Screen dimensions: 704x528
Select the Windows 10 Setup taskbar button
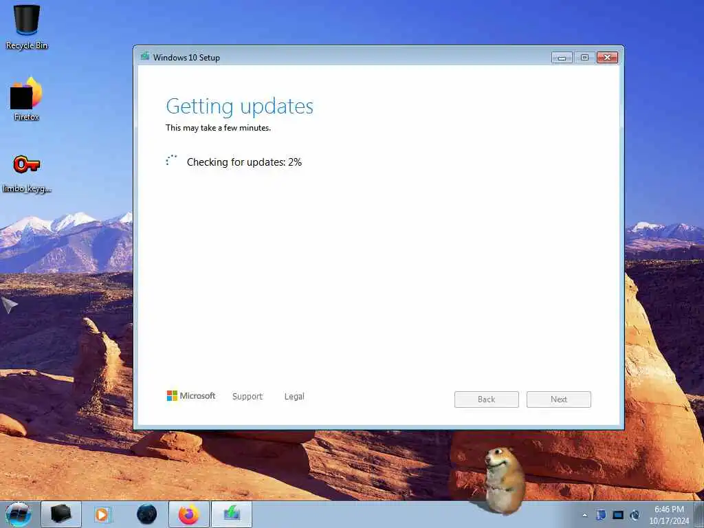(231, 514)
